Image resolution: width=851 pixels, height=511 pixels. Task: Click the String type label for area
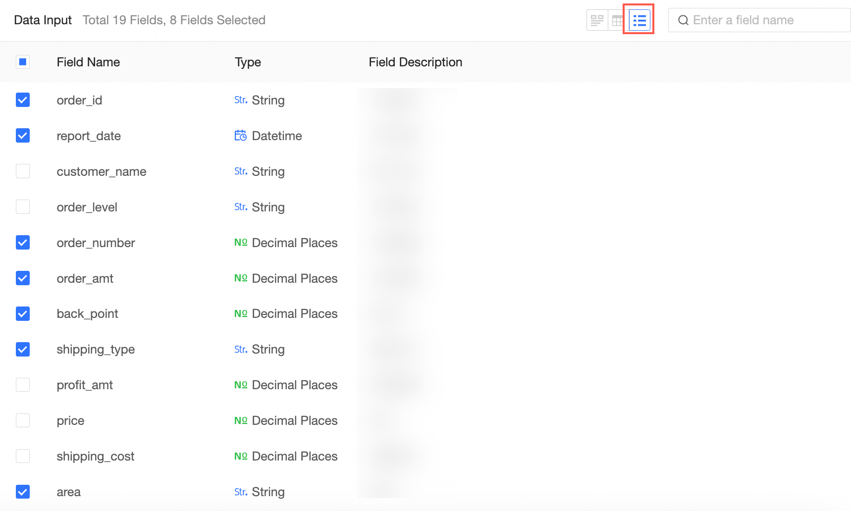(268, 492)
